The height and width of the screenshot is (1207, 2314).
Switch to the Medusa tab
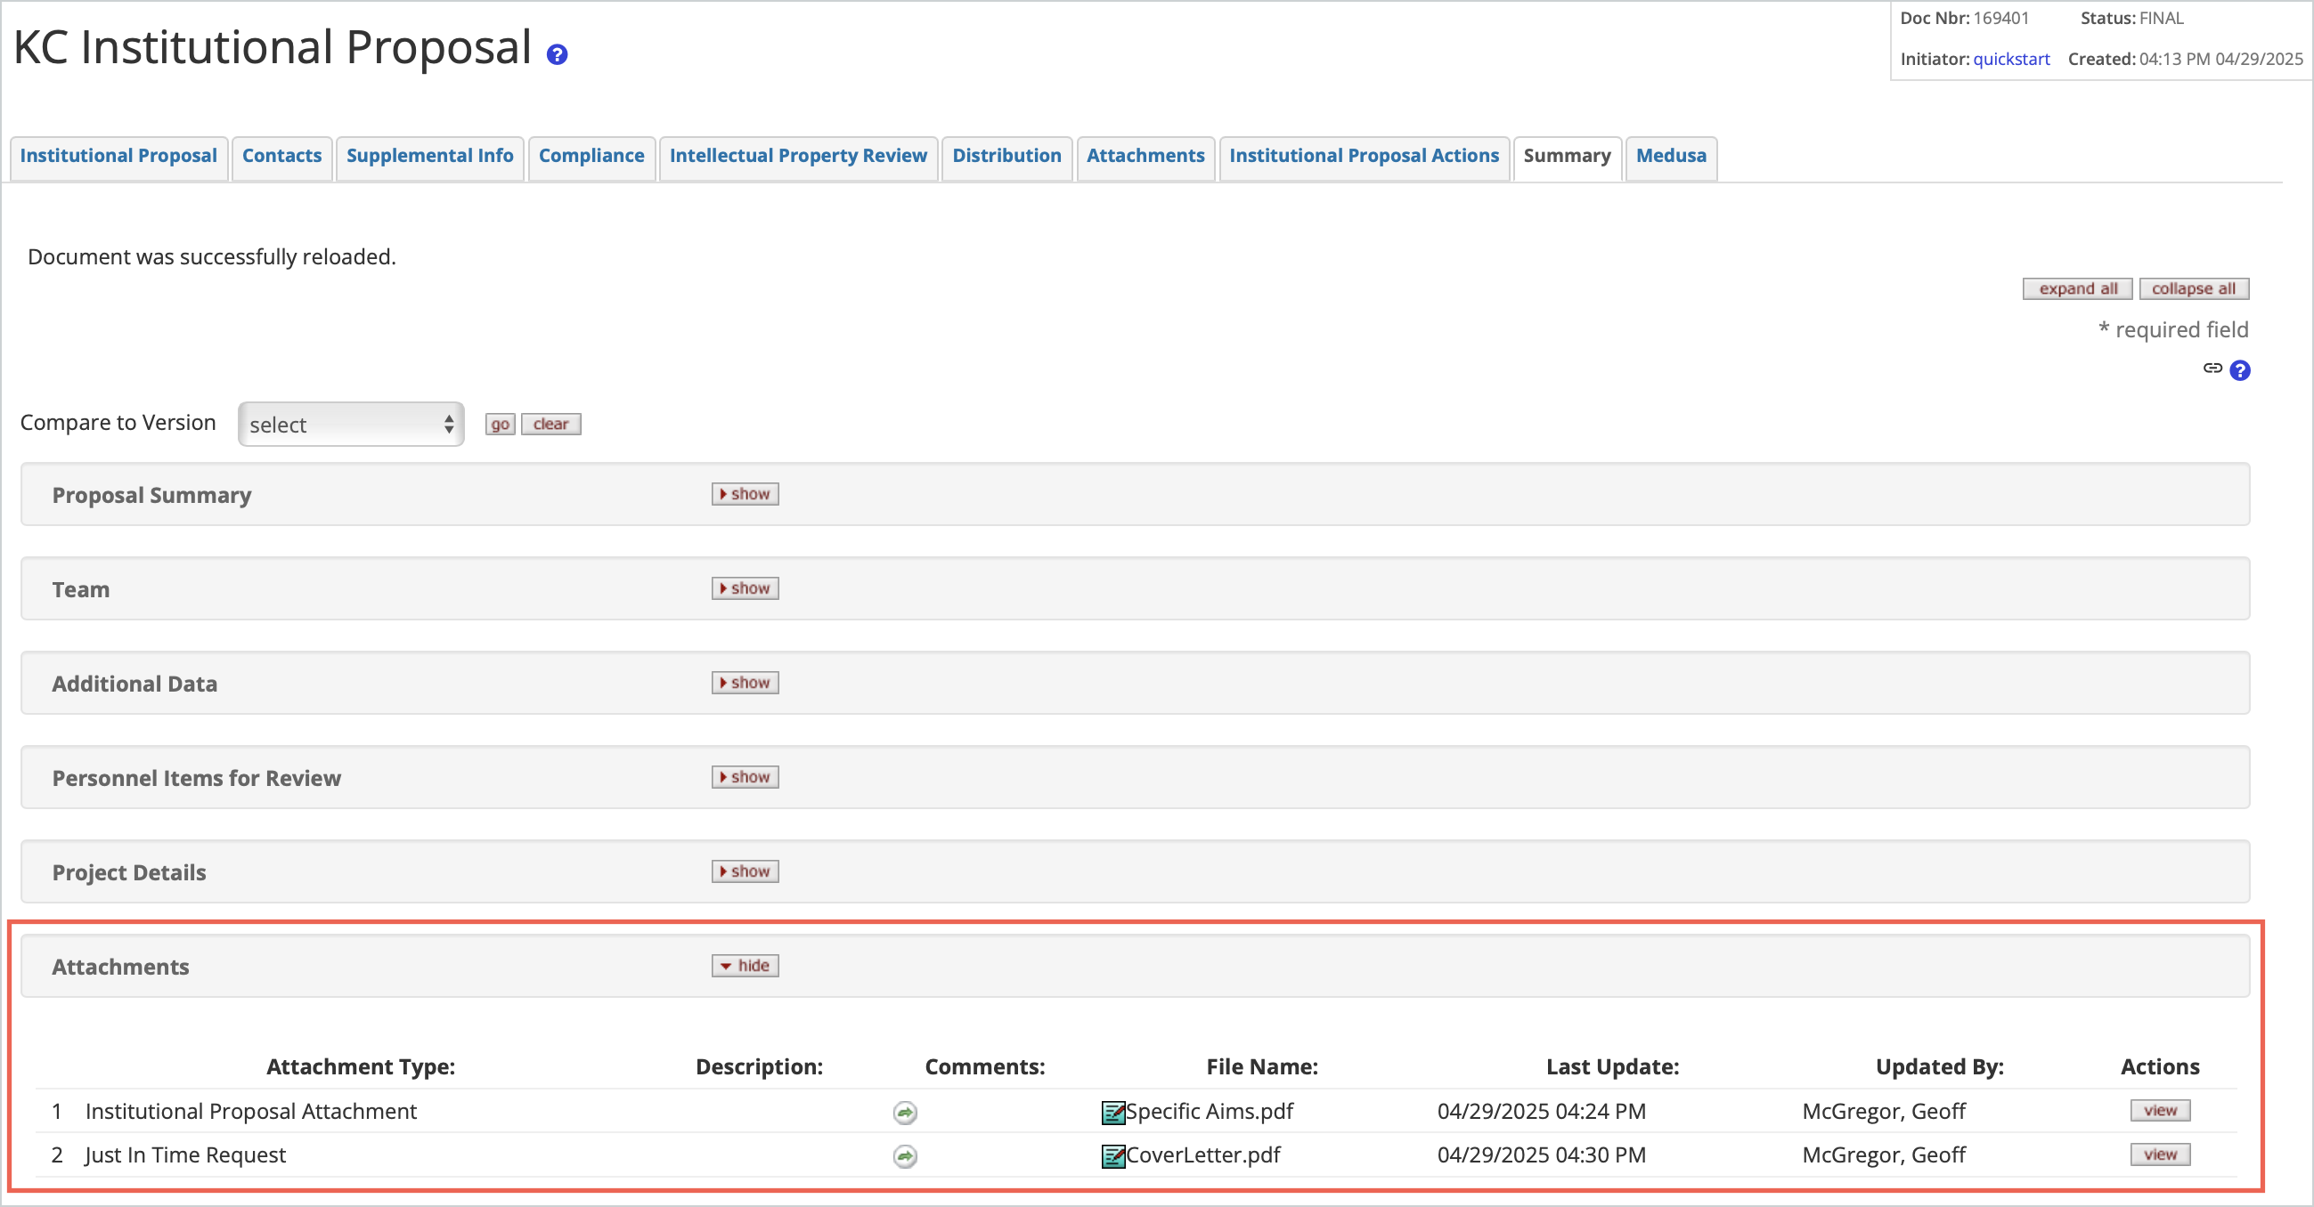point(1671,157)
